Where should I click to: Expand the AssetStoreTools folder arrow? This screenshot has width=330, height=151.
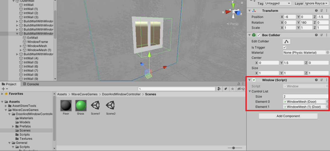[x=6, y=106]
